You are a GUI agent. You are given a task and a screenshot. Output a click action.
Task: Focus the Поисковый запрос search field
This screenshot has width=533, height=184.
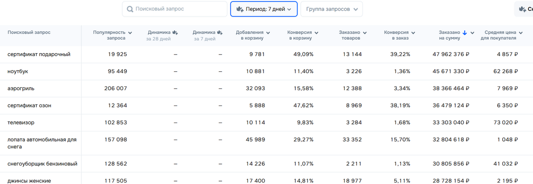coord(175,9)
